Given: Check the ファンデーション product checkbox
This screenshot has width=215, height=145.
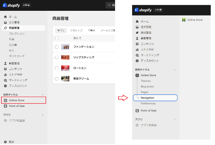Looking at the screenshot, I should tap(57, 47).
